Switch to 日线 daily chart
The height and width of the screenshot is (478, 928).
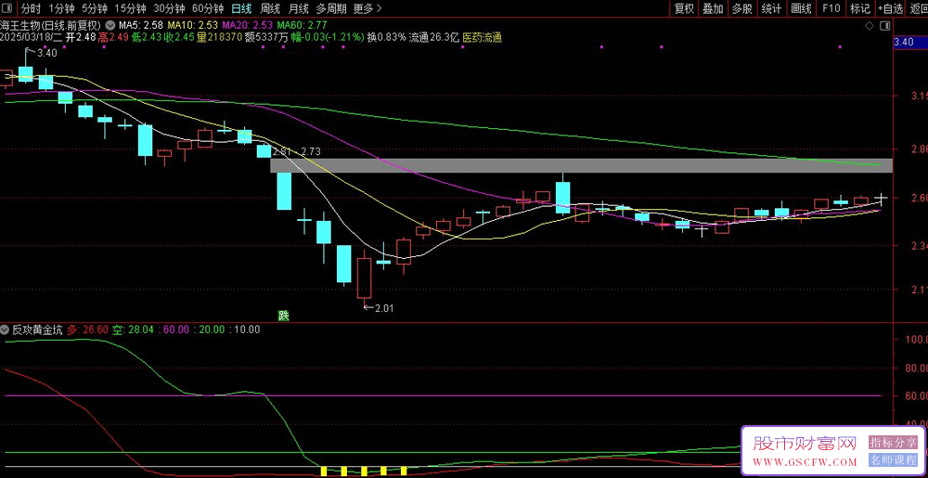241,8
